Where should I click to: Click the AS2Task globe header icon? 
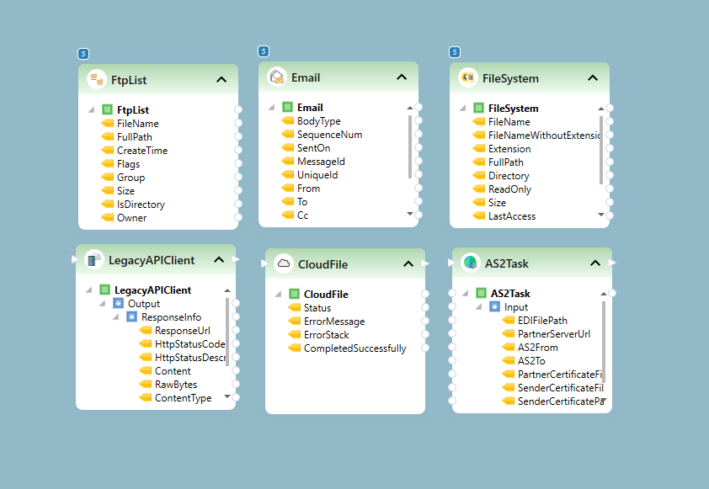pos(471,263)
